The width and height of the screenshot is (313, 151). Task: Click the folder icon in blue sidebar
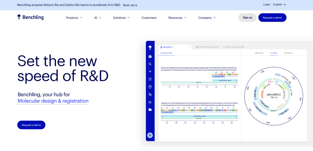pos(150,110)
